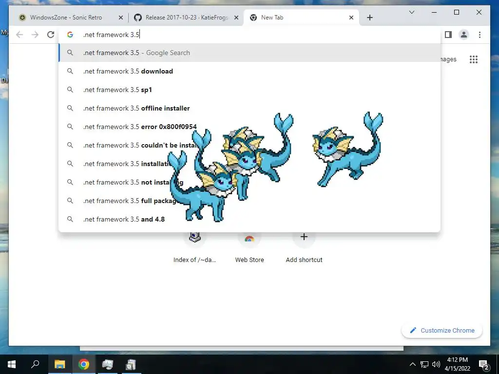Go forward with the right arrow button
The height and width of the screenshot is (374, 499).
click(x=35, y=35)
